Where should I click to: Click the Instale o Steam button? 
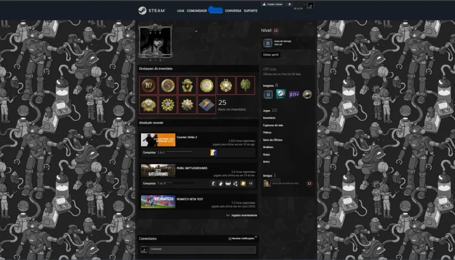272,4
